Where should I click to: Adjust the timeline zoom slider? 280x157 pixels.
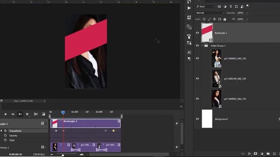click(x=63, y=155)
